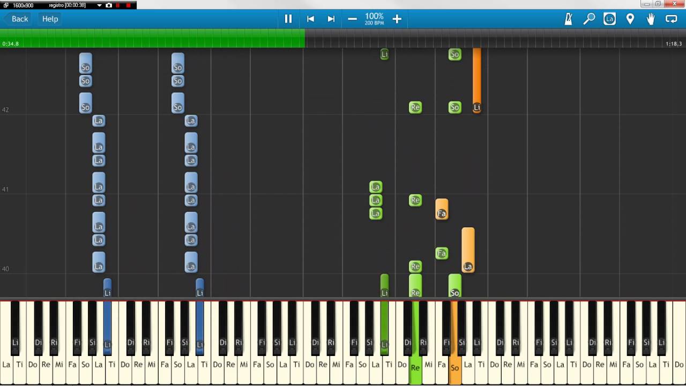The width and height of the screenshot is (686, 386).
Task: Click the long orange Li falling note
Action: pos(477,80)
